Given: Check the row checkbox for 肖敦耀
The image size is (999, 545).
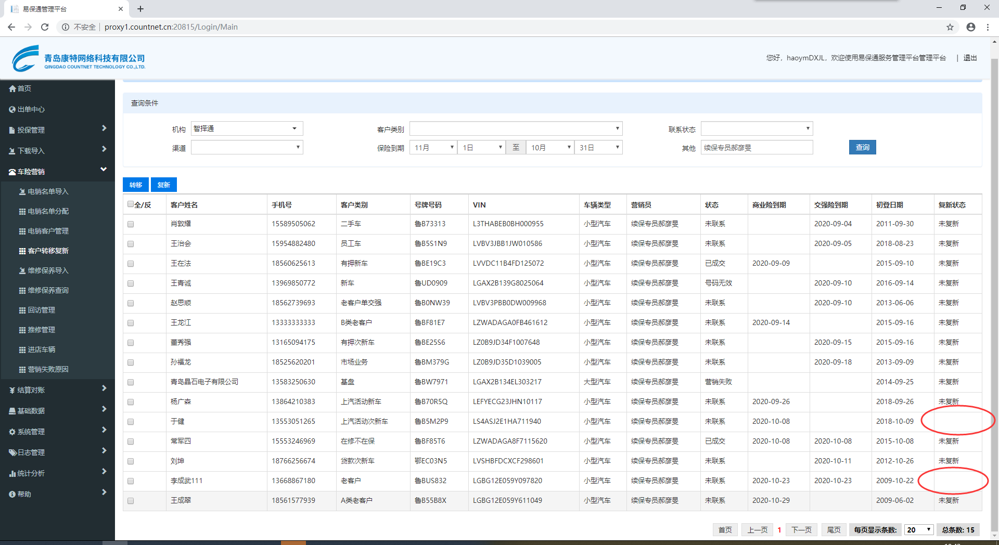Looking at the screenshot, I should (x=131, y=224).
